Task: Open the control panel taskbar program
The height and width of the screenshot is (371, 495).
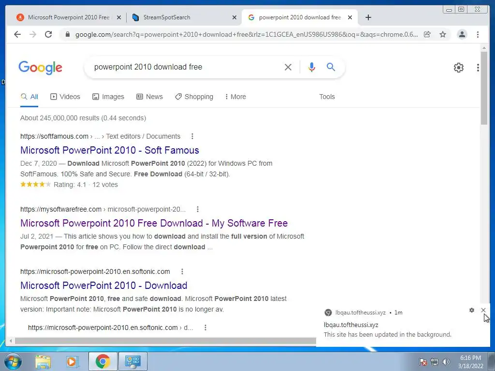Action: 132,361
